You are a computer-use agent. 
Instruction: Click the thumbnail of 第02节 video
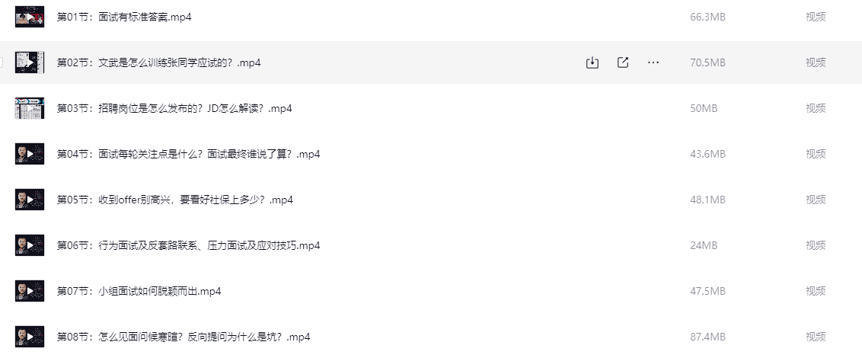pos(30,62)
